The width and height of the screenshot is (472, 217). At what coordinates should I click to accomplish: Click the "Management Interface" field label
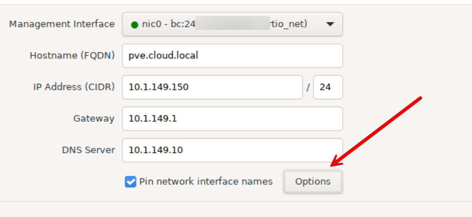[62, 24]
